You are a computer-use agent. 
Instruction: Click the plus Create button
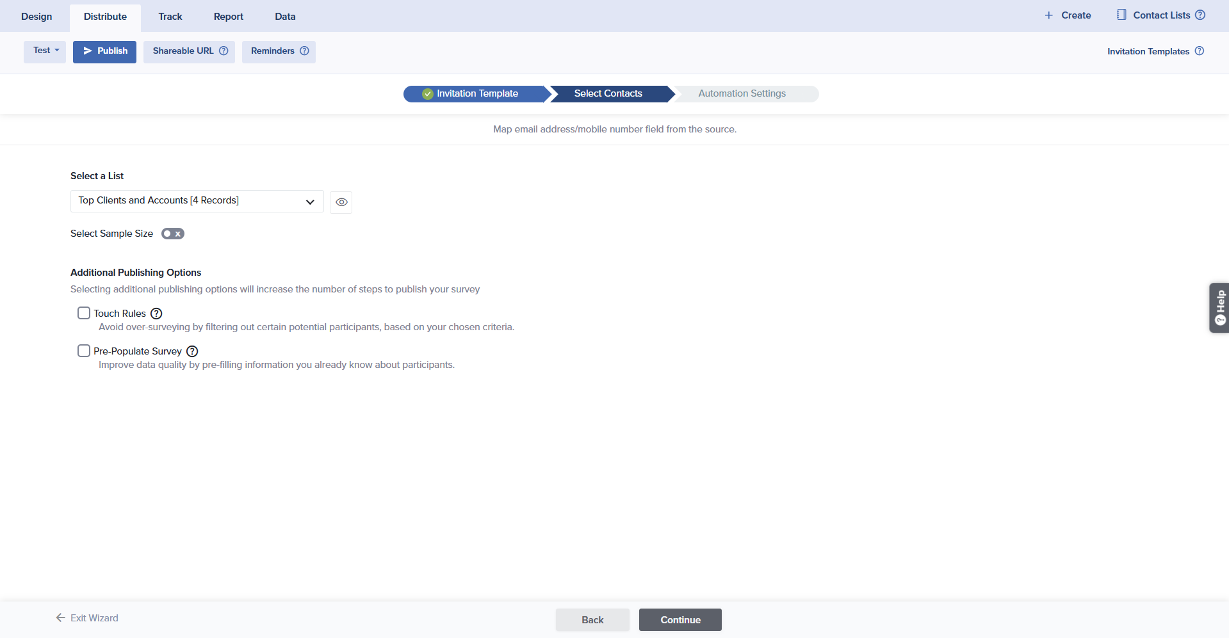tap(1068, 15)
